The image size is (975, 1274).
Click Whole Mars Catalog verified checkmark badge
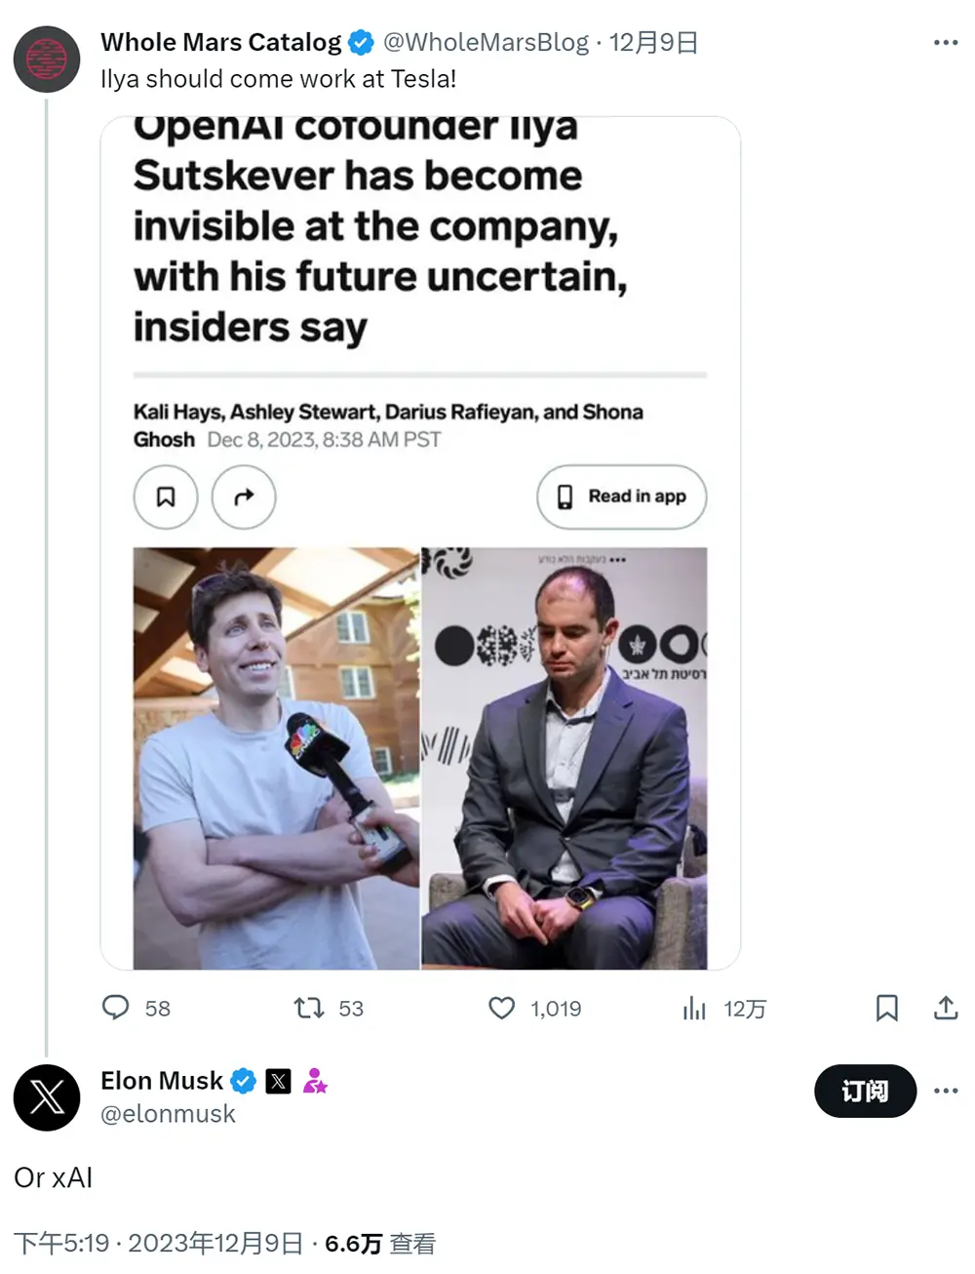pyautogui.click(x=361, y=43)
